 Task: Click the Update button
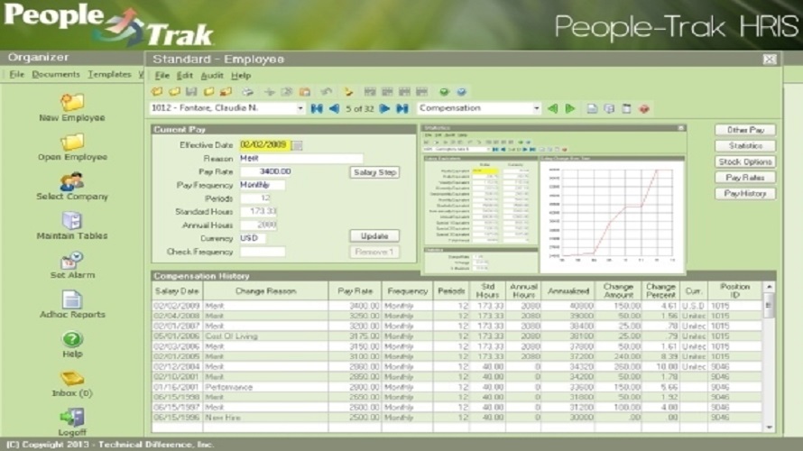click(x=374, y=236)
